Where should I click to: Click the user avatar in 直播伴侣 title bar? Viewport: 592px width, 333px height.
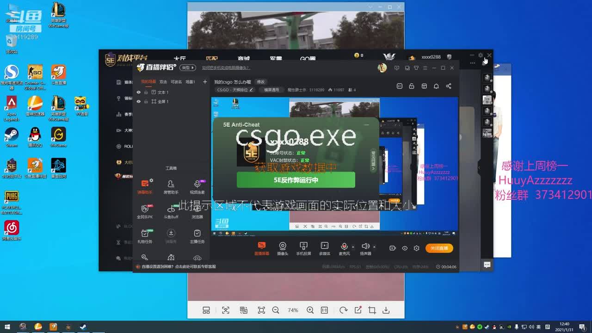coord(382,68)
